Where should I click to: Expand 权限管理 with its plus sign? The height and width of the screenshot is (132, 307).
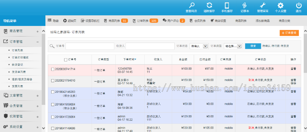(38, 117)
